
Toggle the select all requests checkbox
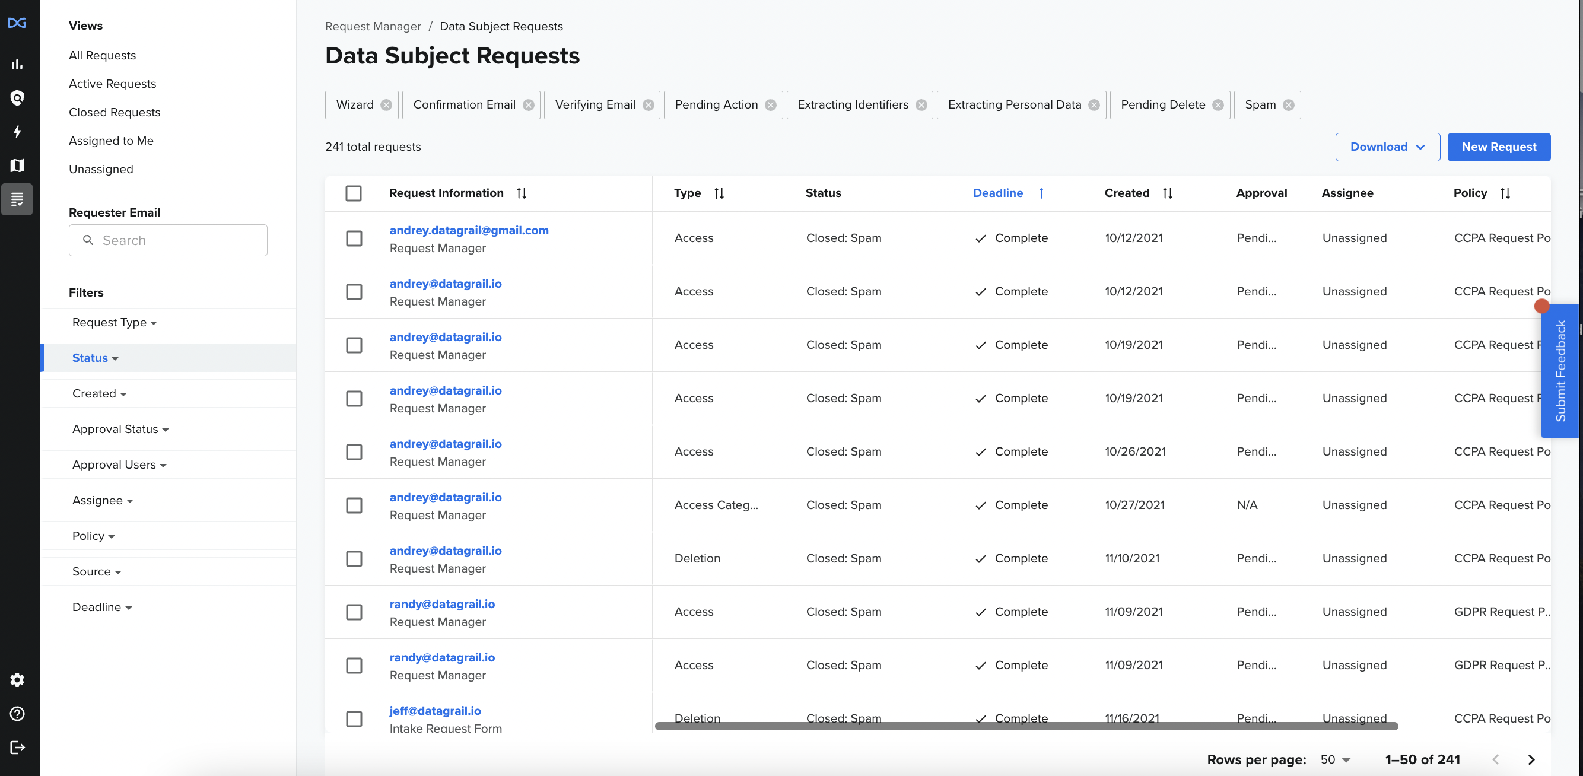coord(354,193)
